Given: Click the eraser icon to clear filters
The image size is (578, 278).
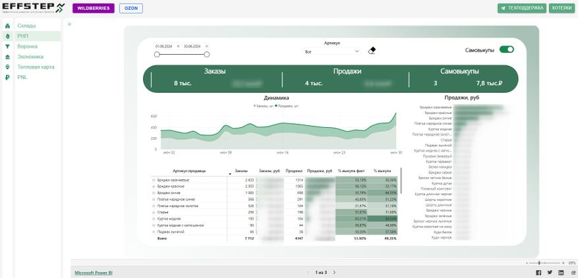Looking at the screenshot, I should tap(372, 51).
